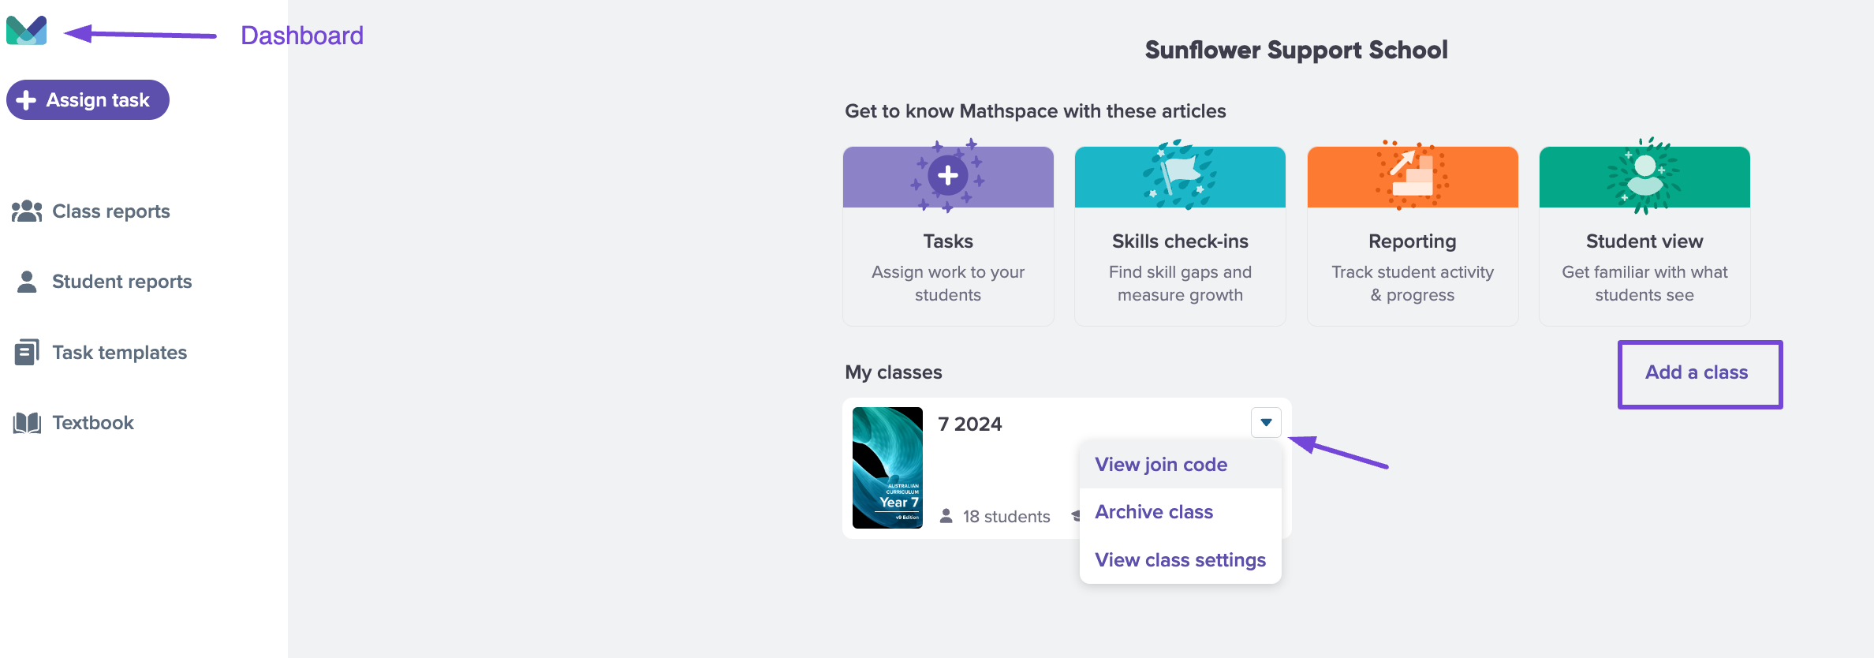Select View join code from the menu

tap(1161, 465)
